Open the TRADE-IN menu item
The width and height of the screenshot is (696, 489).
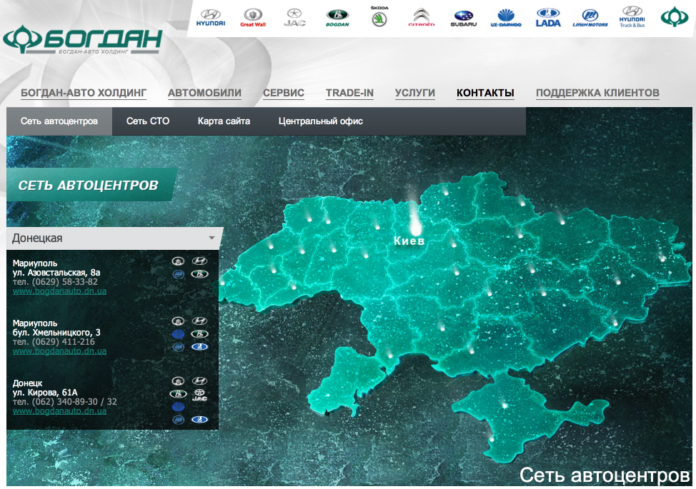point(349,93)
